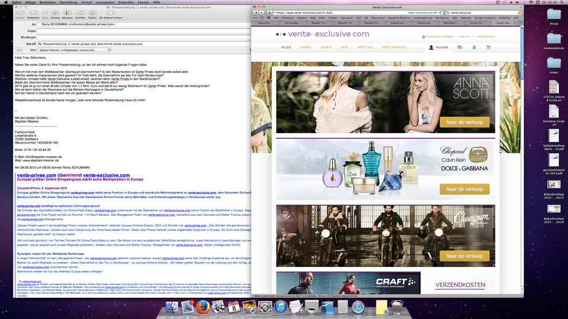Select the DAMES category on vente-exclusive
The height and width of the screenshot is (319, 568).
306,48
